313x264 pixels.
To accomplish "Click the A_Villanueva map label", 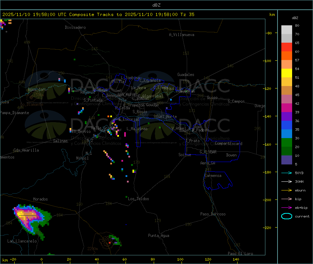I will click(x=182, y=35).
